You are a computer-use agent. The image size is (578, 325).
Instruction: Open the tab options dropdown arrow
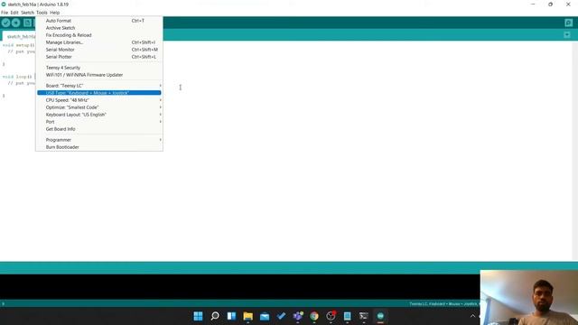coord(567,34)
